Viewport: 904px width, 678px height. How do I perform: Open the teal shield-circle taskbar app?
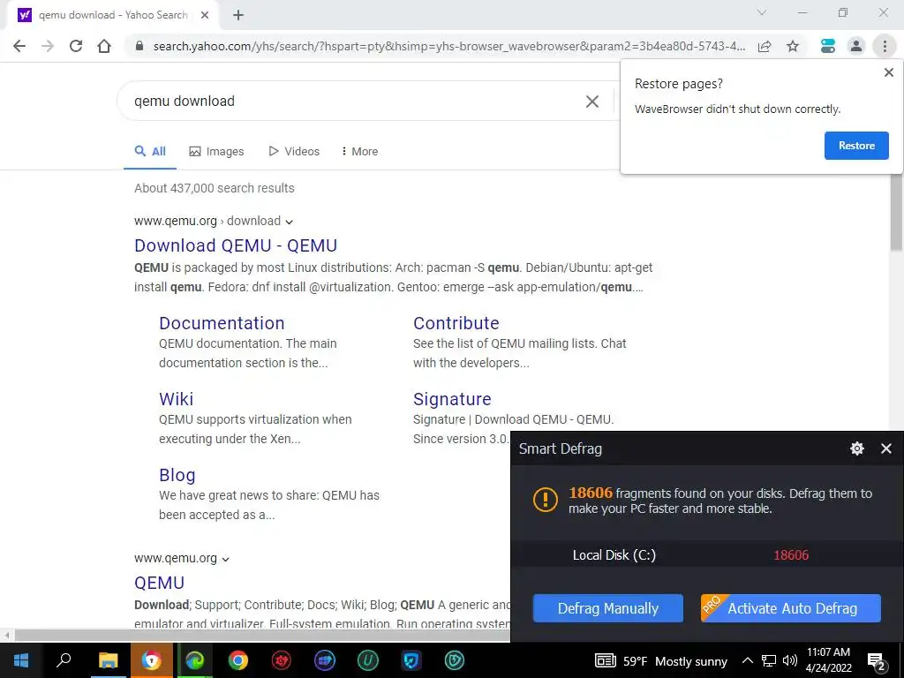coord(455,660)
